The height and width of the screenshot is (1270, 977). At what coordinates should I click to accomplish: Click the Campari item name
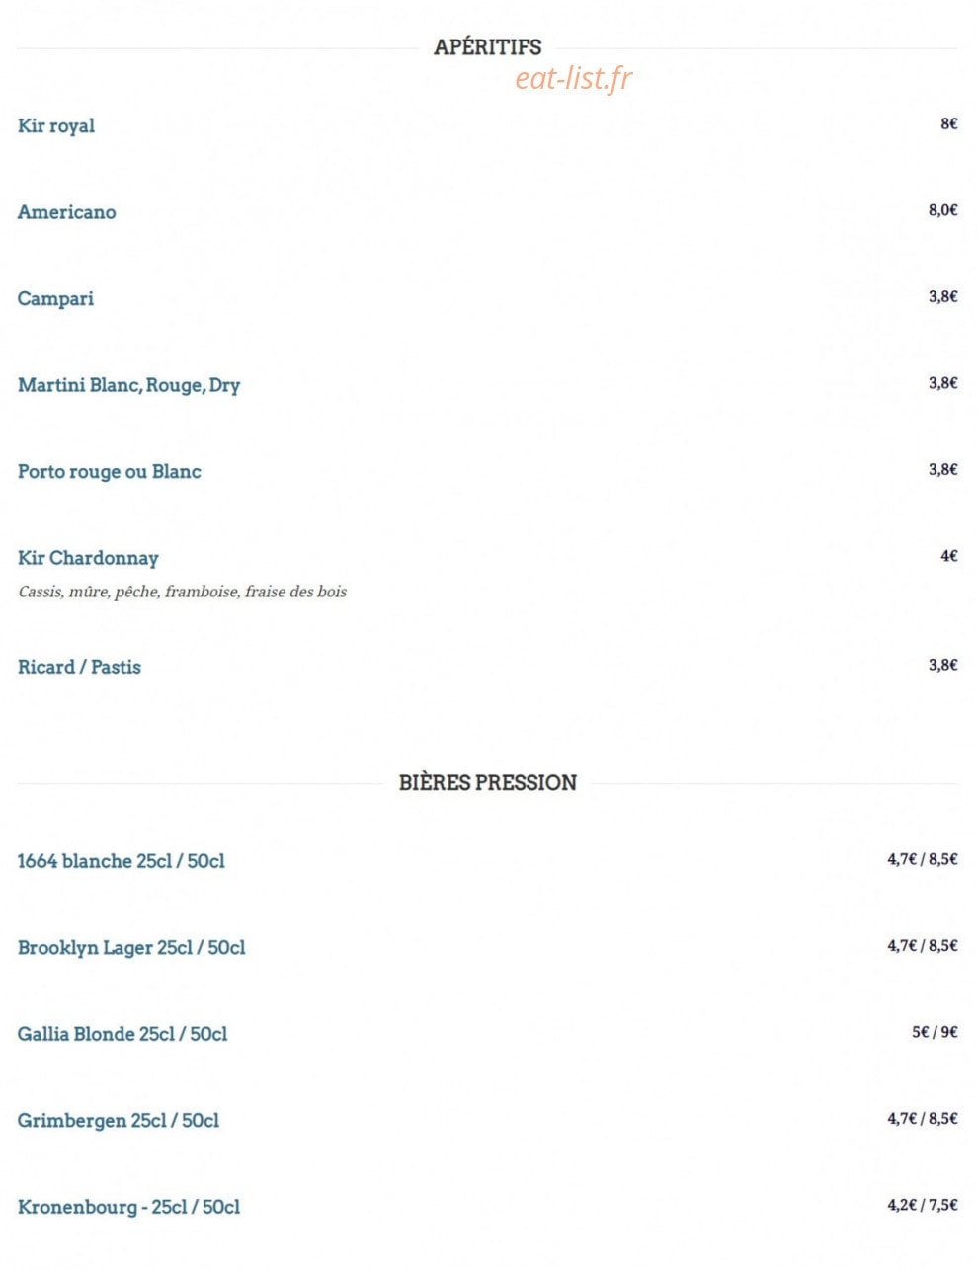click(x=55, y=298)
